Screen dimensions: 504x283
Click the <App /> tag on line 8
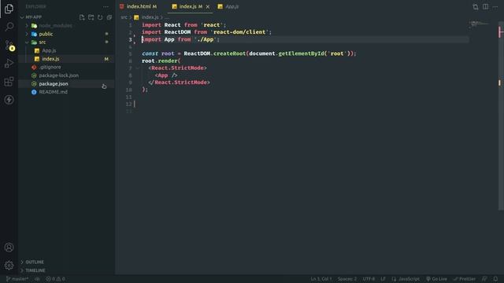[166, 75]
